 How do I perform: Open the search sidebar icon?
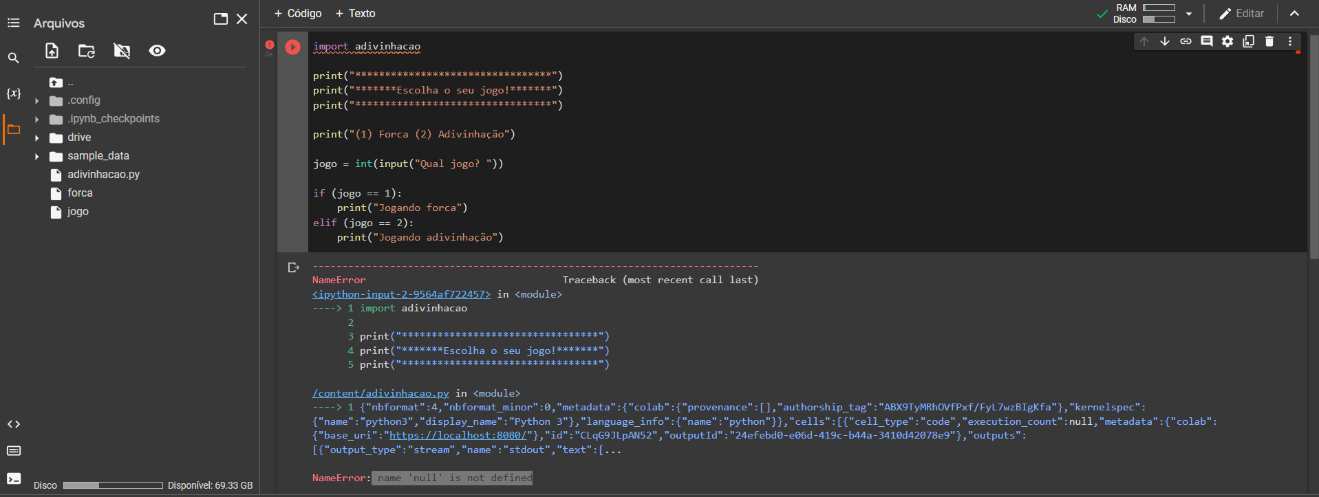click(x=13, y=58)
